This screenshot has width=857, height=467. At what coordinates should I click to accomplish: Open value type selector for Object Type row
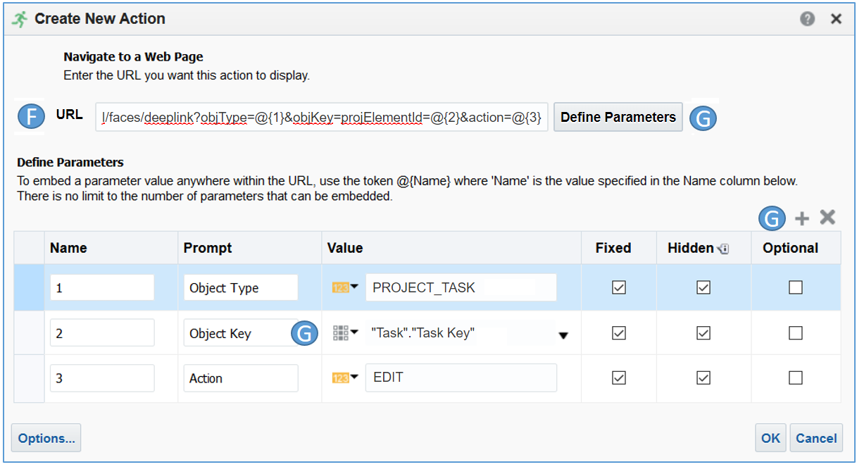[x=344, y=287]
